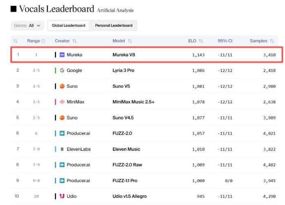Click the Mureka creator logo icon
This screenshot has height=205, width=285.
pos(62,55)
